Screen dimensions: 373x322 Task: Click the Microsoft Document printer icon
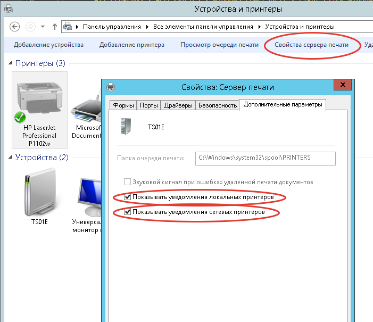86,112
